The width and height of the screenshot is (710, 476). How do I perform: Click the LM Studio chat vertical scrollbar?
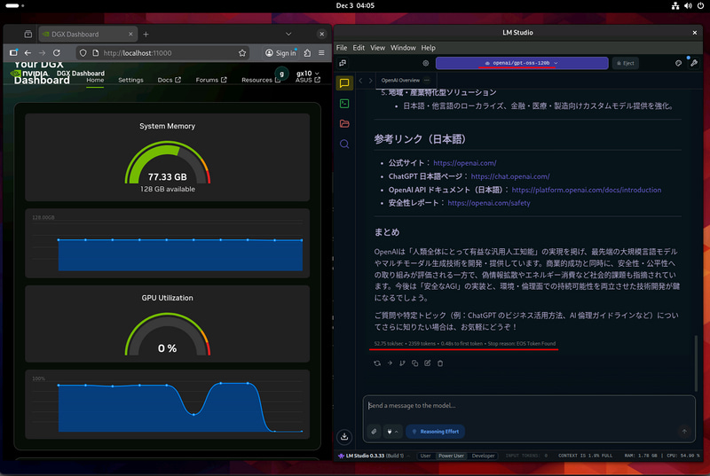pos(696,363)
